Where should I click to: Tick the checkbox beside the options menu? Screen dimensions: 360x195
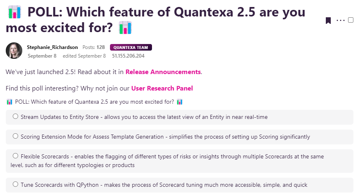tap(351, 20)
